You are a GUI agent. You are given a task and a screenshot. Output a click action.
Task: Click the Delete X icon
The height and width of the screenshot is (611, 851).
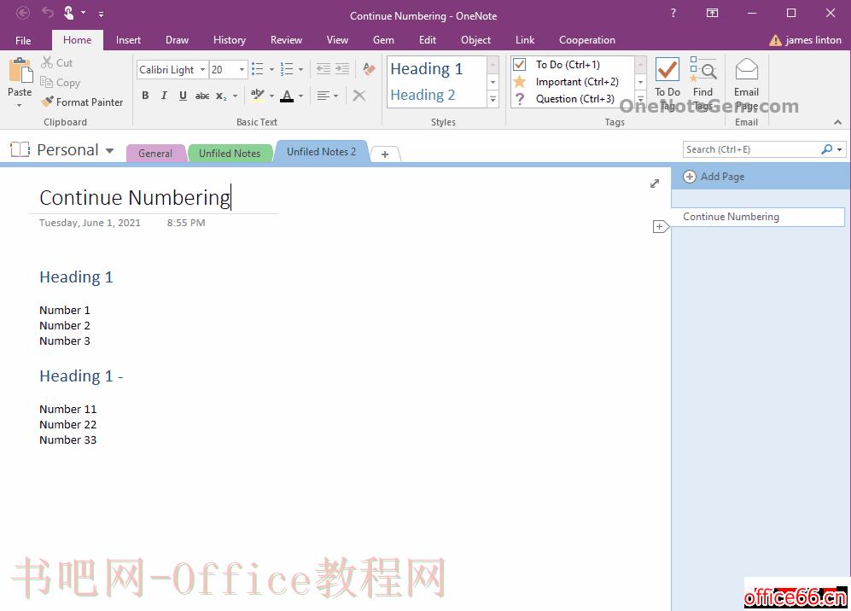point(358,96)
